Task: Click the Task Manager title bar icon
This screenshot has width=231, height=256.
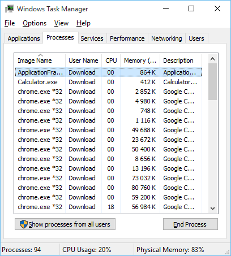Action: [10, 8]
